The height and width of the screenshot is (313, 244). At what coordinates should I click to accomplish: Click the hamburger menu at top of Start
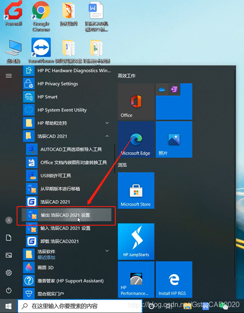point(8,76)
